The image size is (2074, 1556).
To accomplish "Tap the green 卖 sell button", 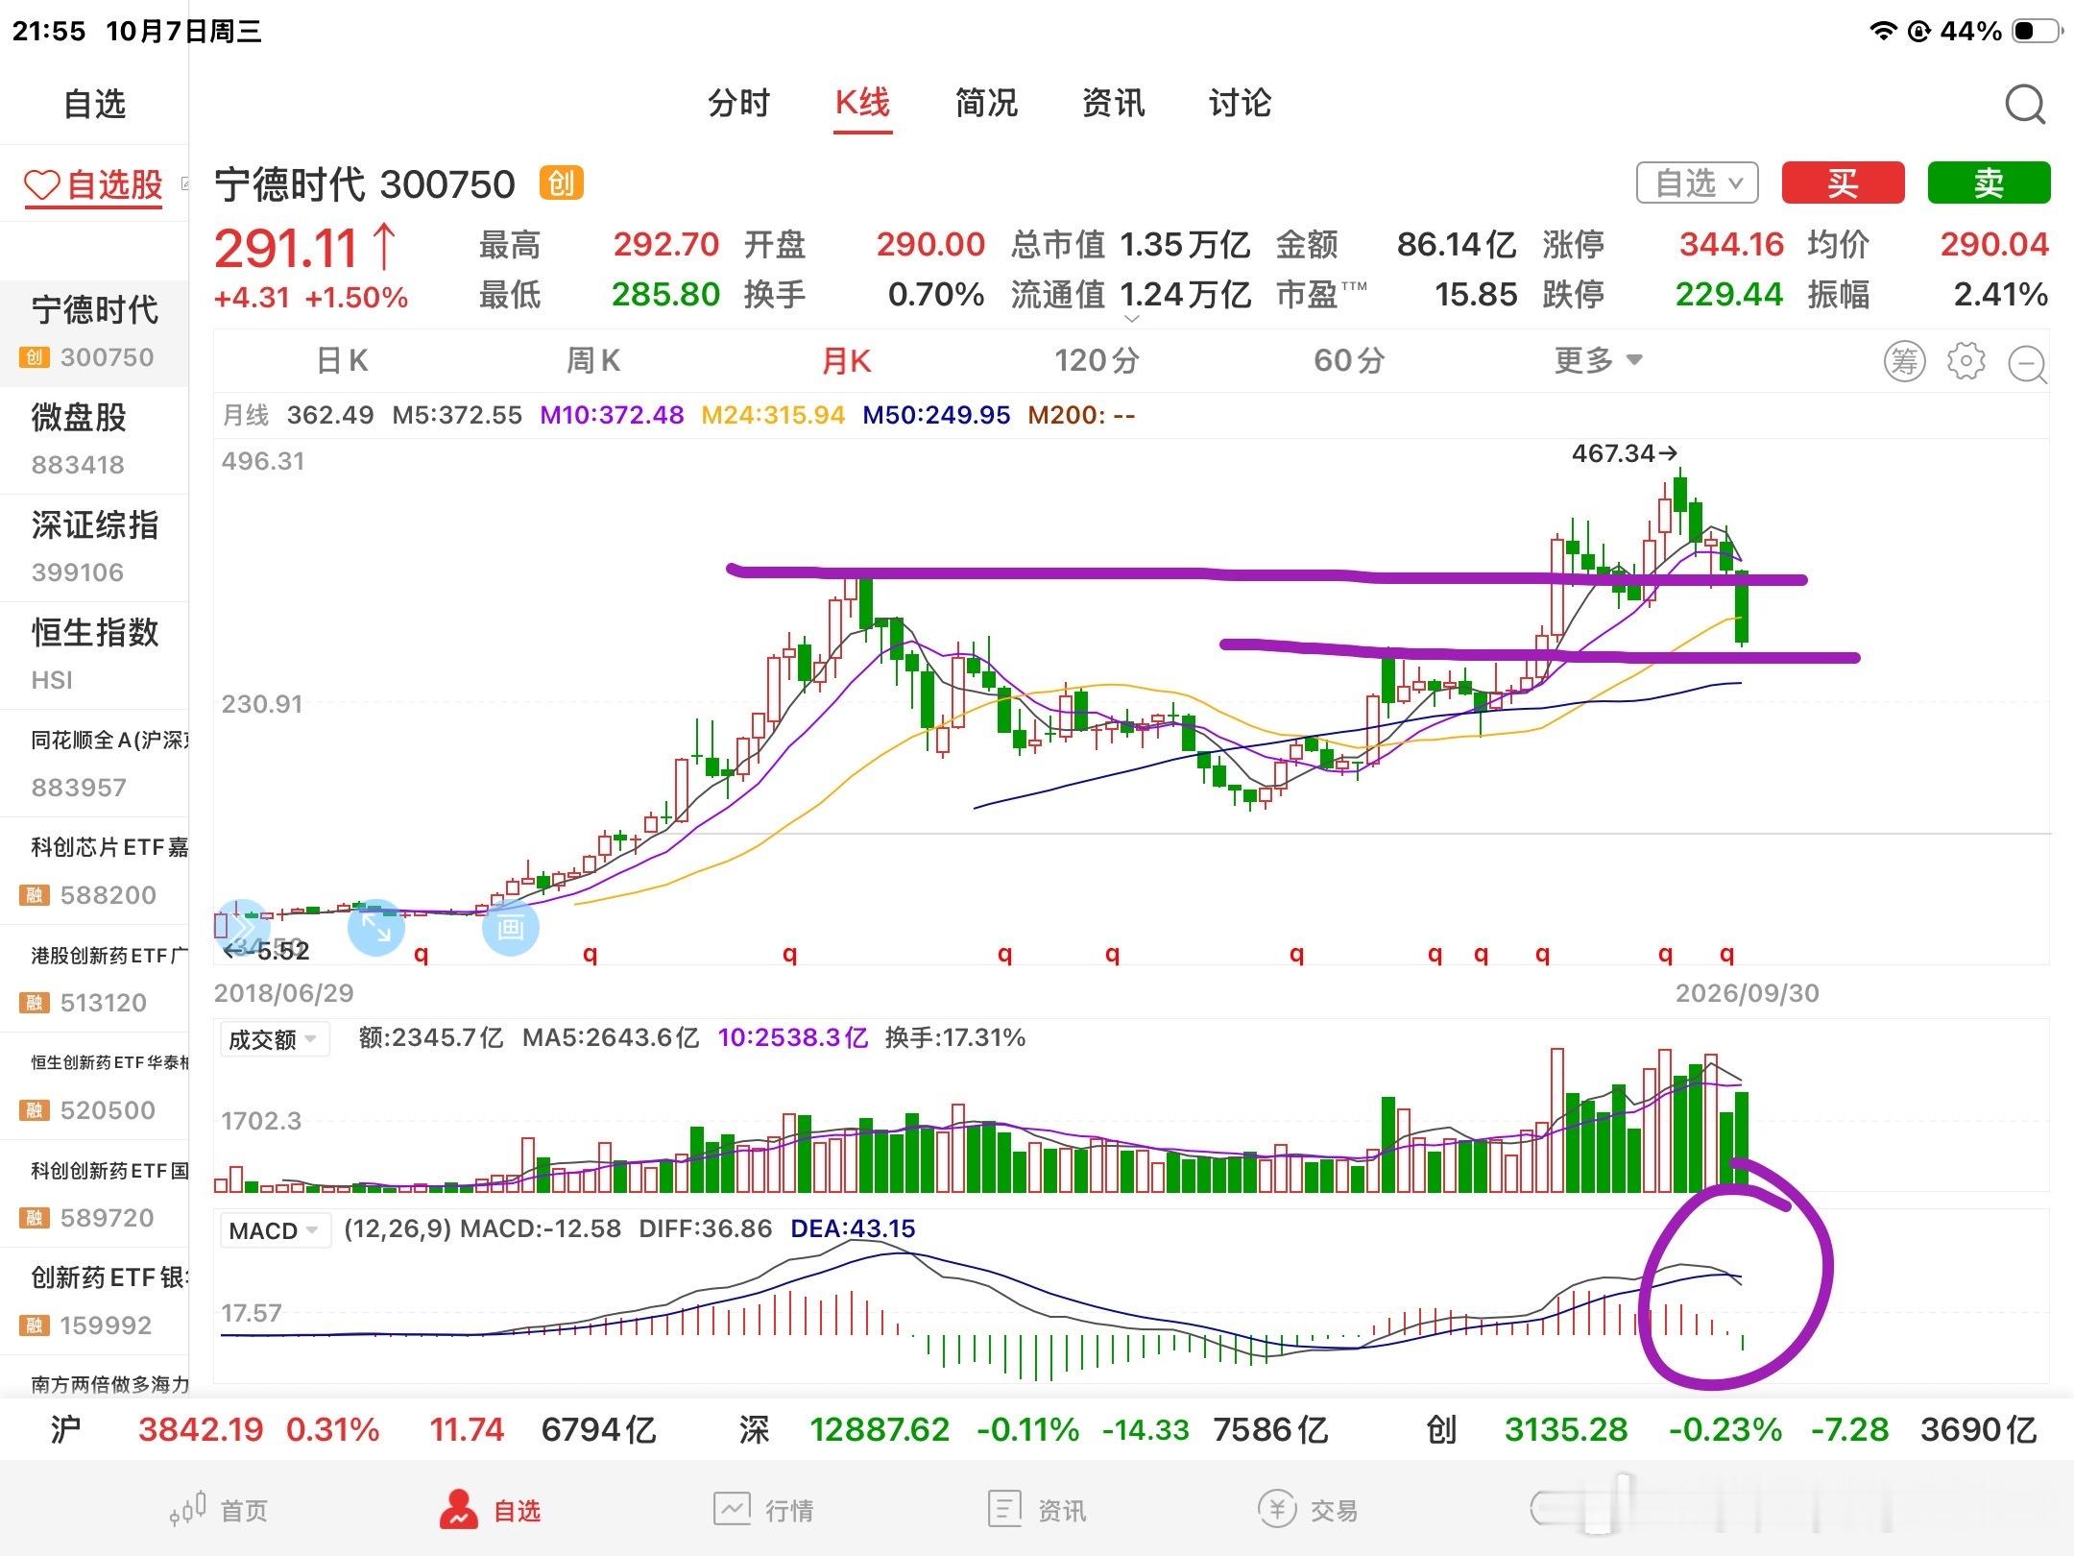I will 1989,182.
